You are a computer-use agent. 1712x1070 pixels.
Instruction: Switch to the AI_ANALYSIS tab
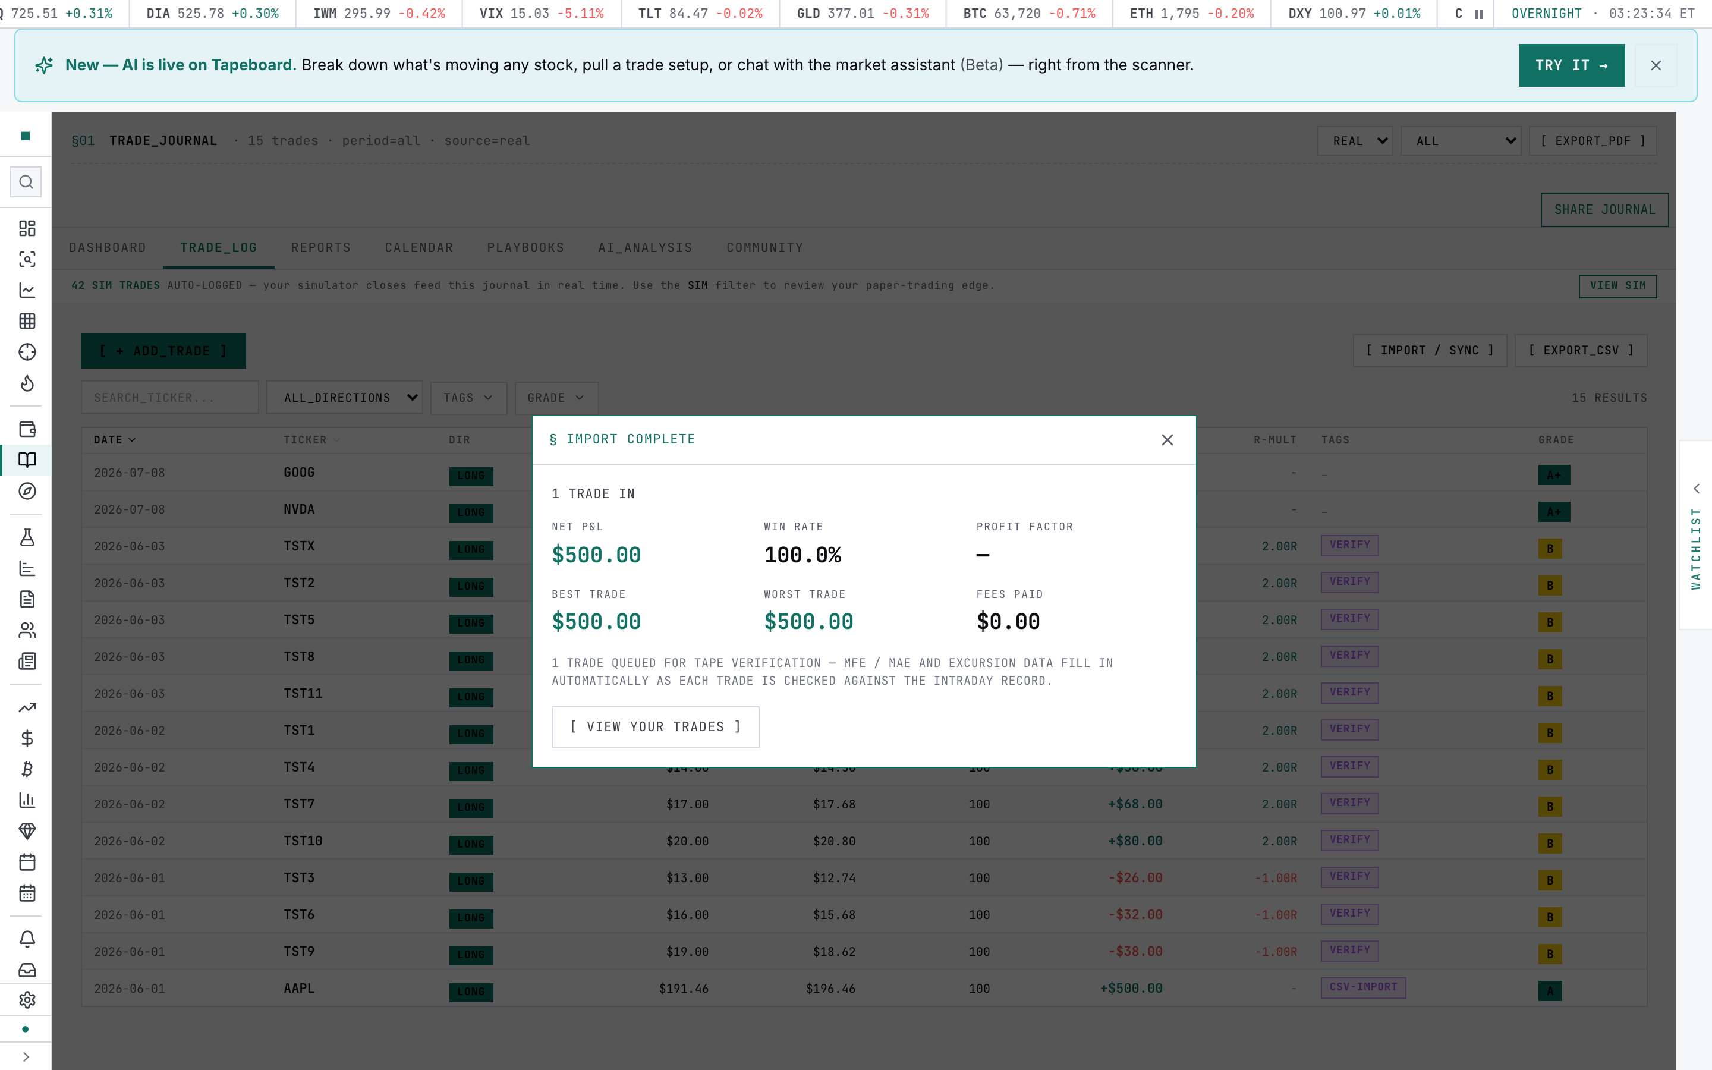(x=645, y=248)
